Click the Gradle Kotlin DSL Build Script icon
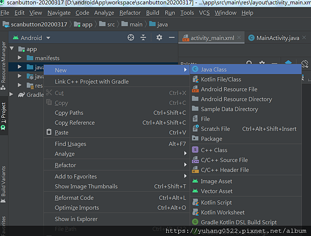The width and height of the screenshot is (311, 236). [195, 221]
